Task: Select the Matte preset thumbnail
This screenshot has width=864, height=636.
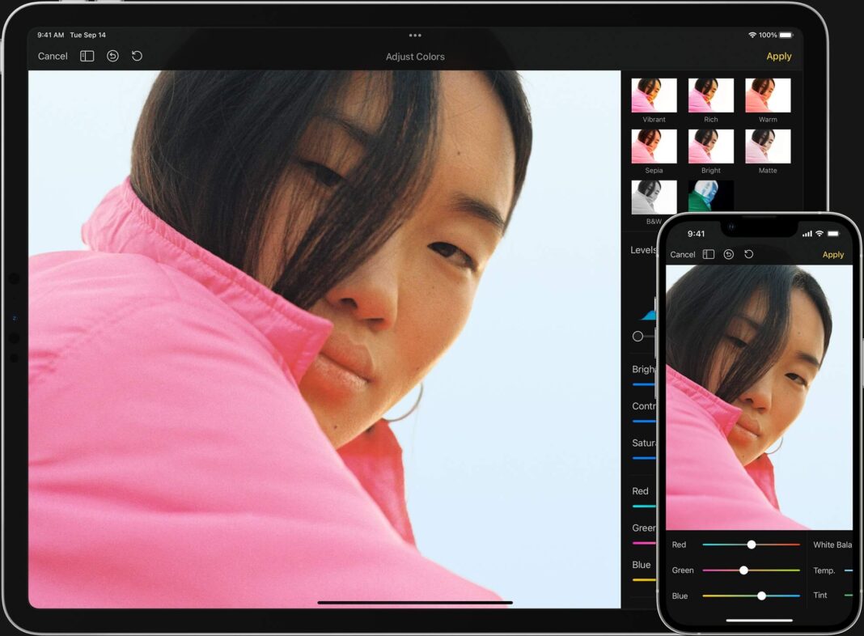Action: pyautogui.click(x=767, y=146)
